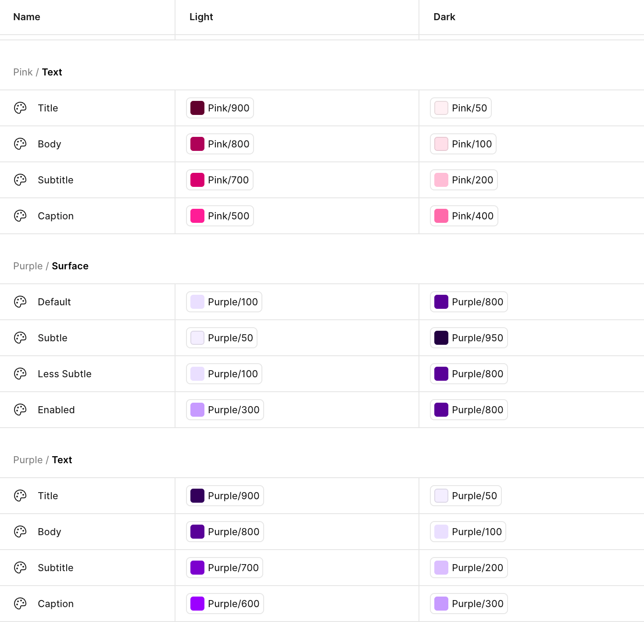Select 'Title' name under Pink / Text

coord(48,108)
